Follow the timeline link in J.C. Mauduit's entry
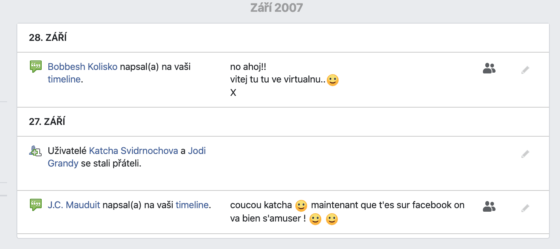This screenshot has height=249, width=560. point(192,205)
